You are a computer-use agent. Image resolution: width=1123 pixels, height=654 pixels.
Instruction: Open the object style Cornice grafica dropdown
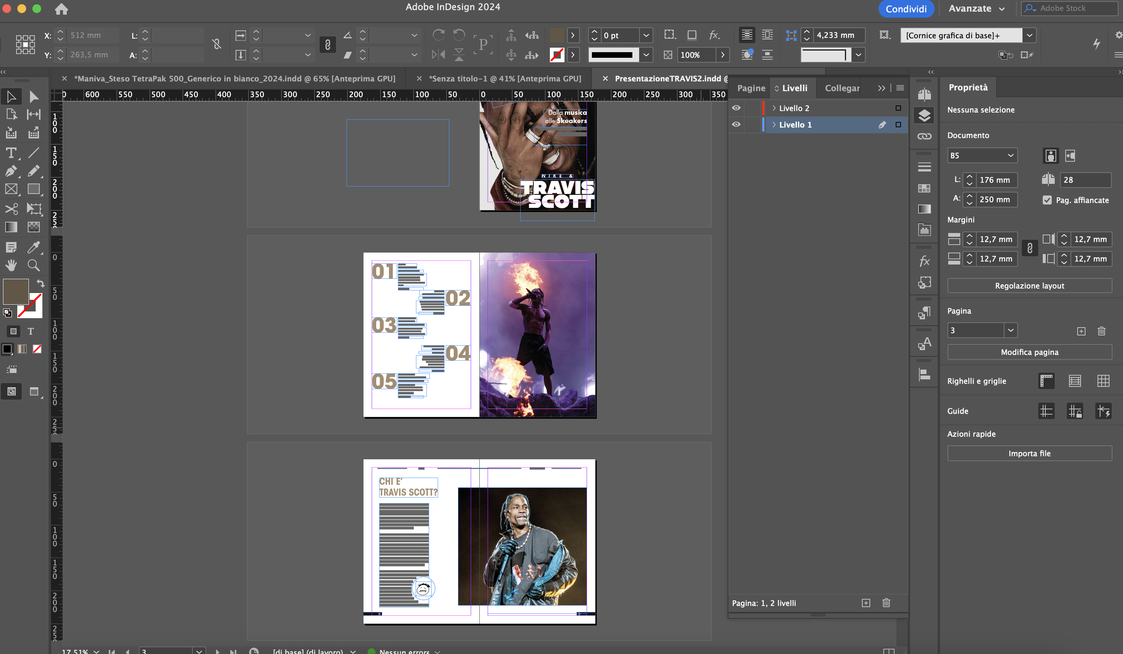[x=1029, y=35]
